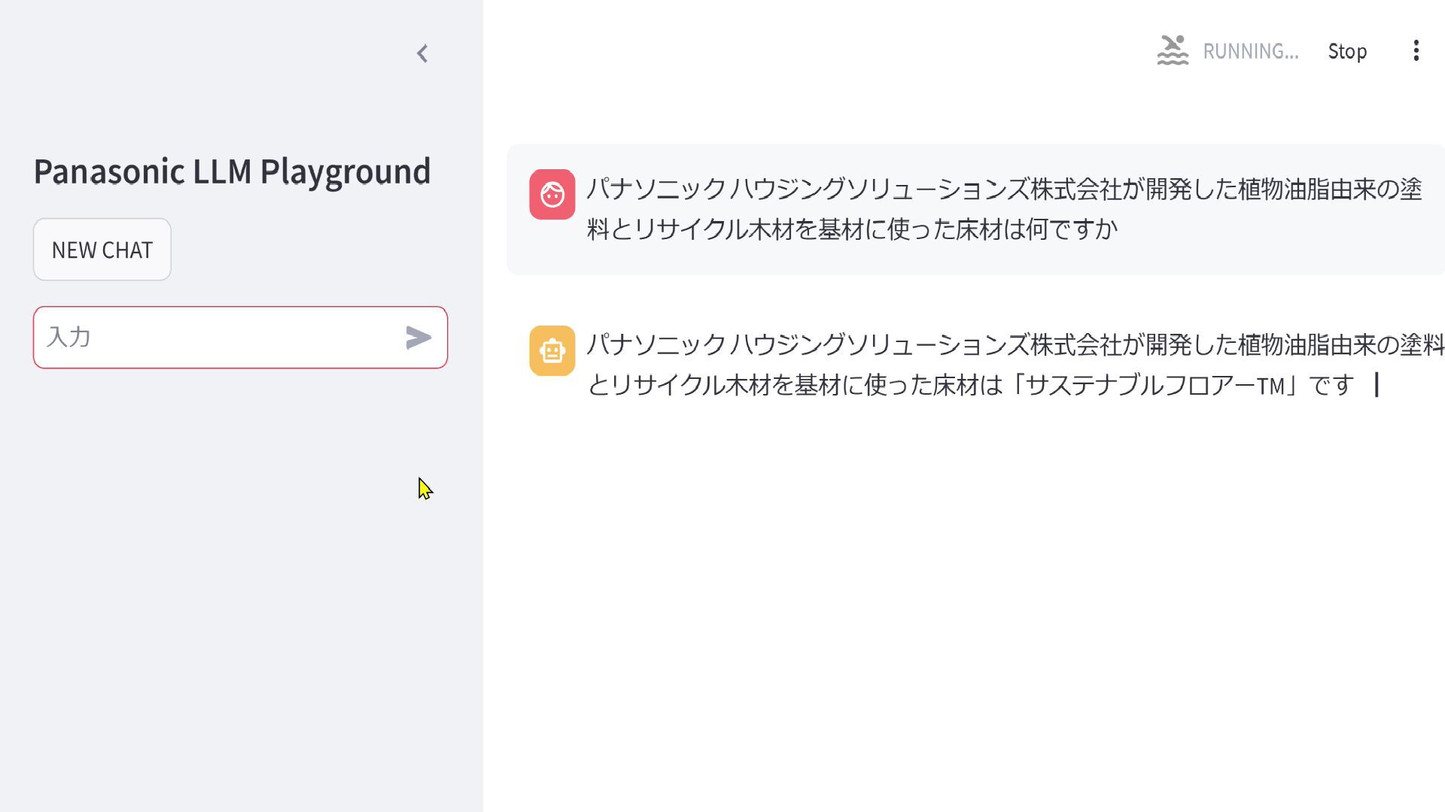The image size is (1445, 812).
Task: Click the red user face avatar
Action: (x=552, y=194)
